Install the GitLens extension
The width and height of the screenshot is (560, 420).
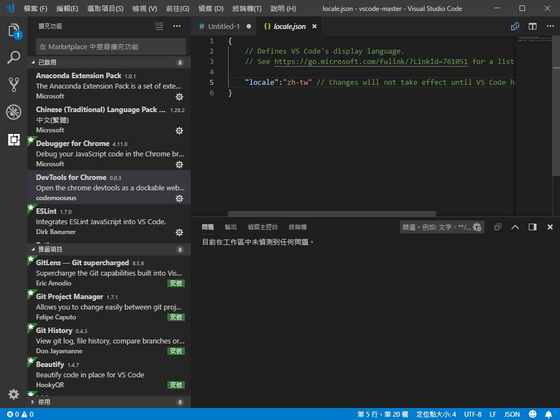[176, 283]
